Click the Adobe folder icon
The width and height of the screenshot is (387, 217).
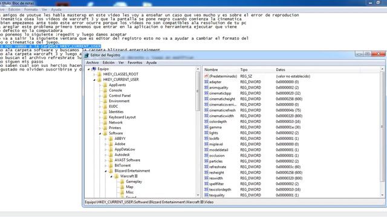click(x=111, y=144)
